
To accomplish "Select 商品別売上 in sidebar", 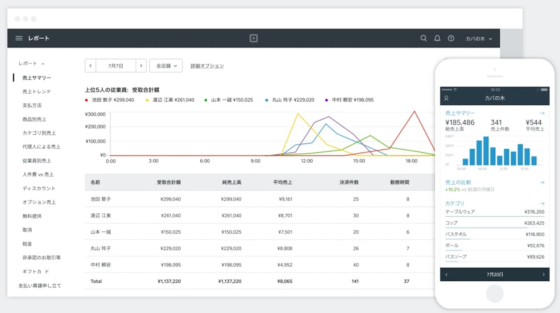I will pyautogui.click(x=34, y=119).
